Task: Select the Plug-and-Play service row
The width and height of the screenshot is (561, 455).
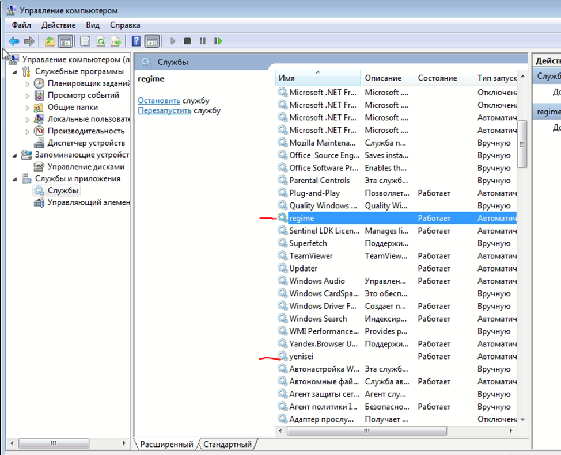Action: [396, 193]
